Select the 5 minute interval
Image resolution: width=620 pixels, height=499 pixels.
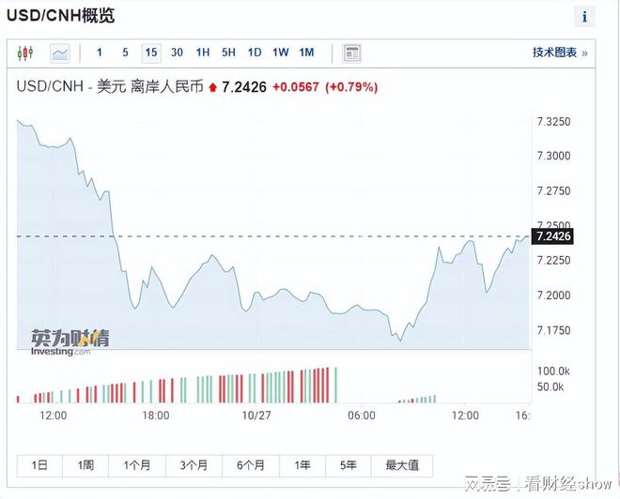(125, 53)
